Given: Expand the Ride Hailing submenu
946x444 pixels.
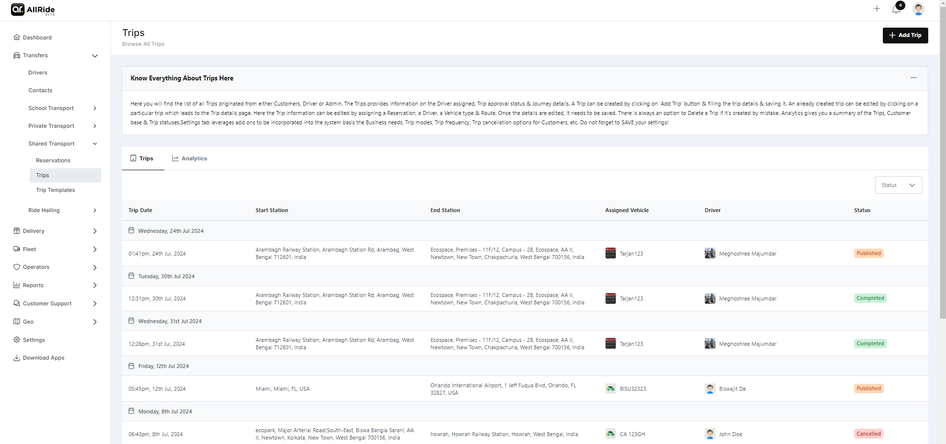Looking at the screenshot, I should 95,211.
